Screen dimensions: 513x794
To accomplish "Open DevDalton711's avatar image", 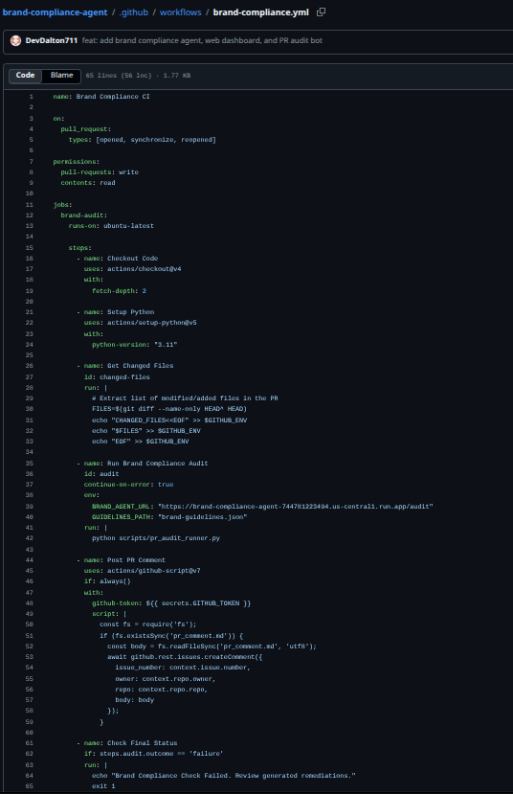I will 15,40.
